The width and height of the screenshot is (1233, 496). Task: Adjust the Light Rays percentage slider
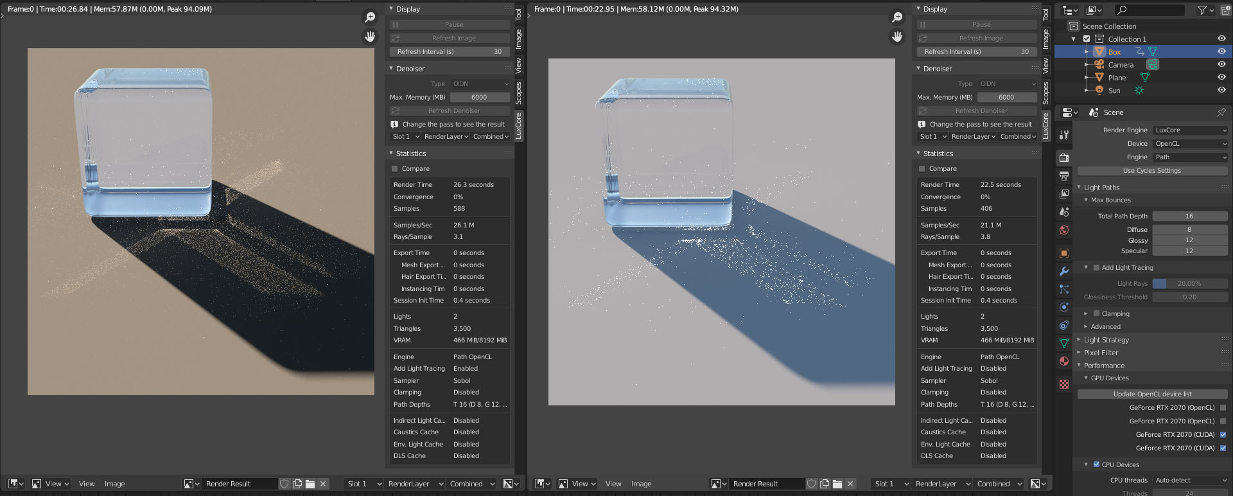click(1189, 284)
